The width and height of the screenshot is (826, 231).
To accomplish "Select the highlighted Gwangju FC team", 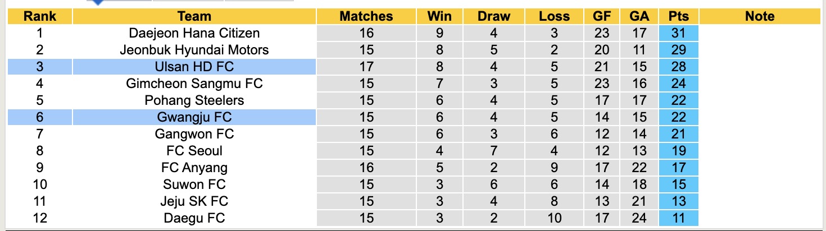I will [x=194, y=117].
